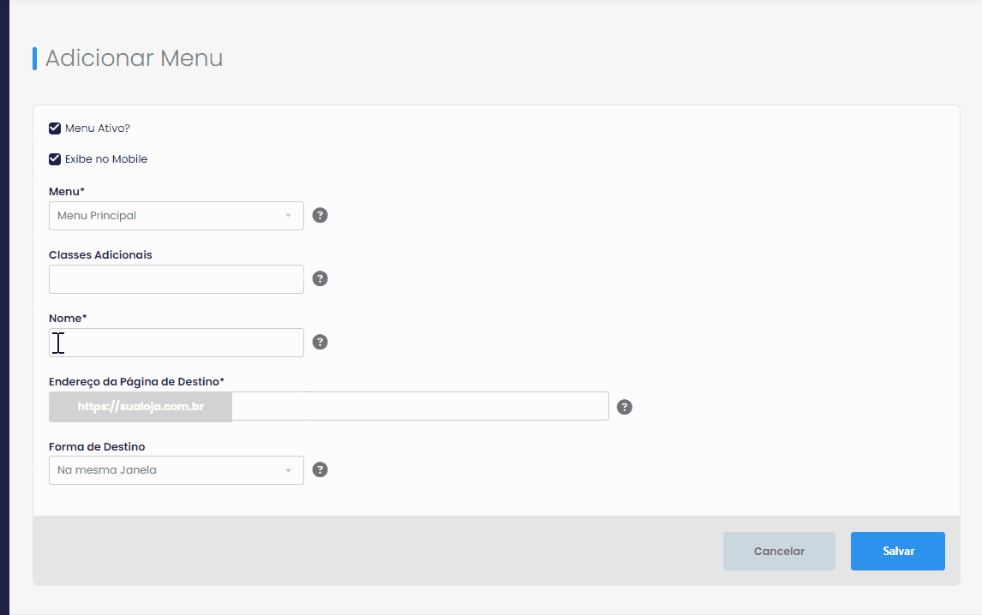Focus the destination page address input
Image resolution: width=982 pixels, height=615 pixels.
(x=420, y=407)
